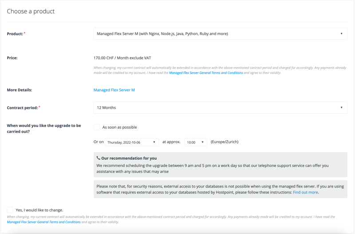
Task: Expand the Contract period dropdown showing 12 Months
Action: 220,107
